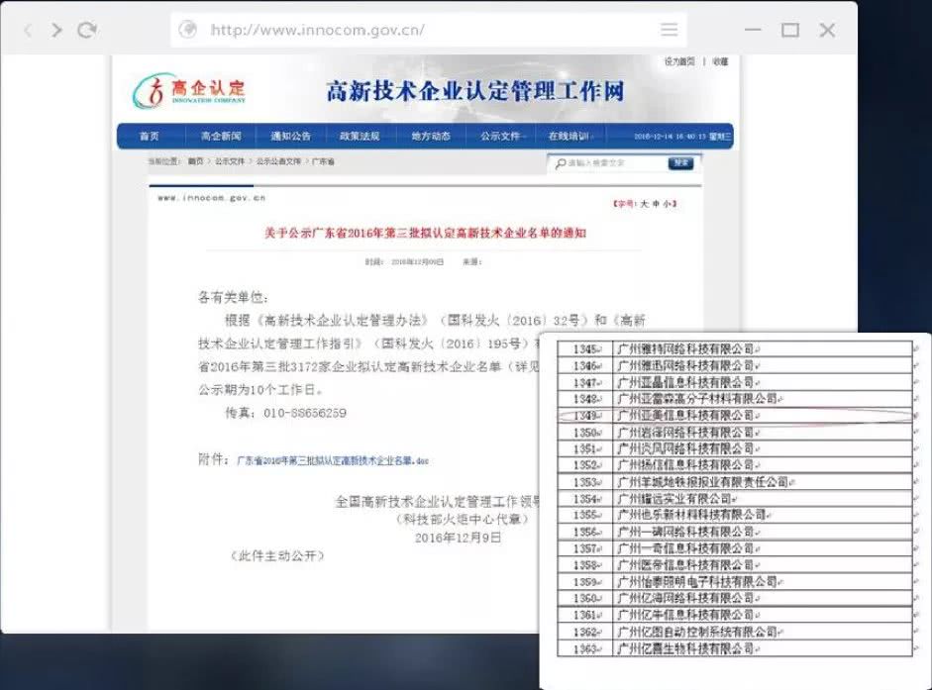Click row number 1354 in the table
This screenshot has height=690, width=932.
coord(585,499)
